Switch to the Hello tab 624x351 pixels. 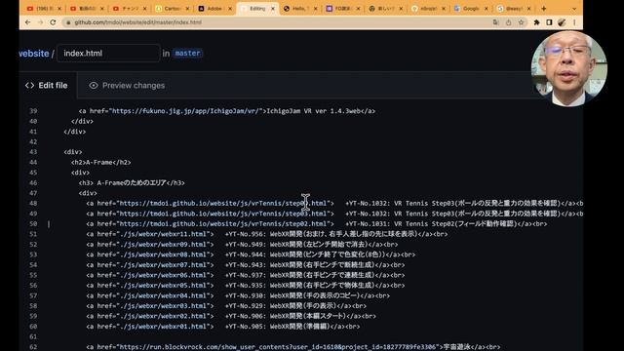(299, 9)
